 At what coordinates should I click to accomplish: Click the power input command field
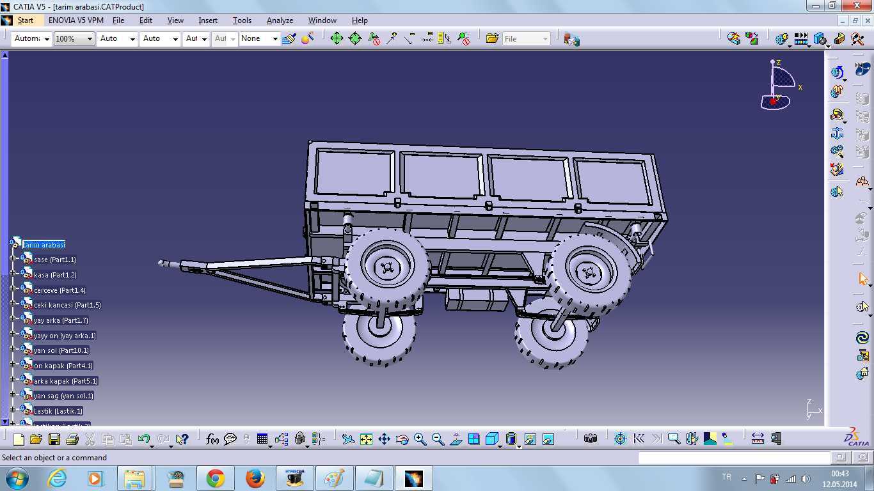coord(734,458)
